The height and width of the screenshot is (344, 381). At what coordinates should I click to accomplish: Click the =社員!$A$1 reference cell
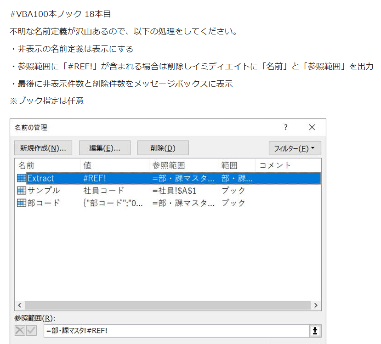pos(174,191)
